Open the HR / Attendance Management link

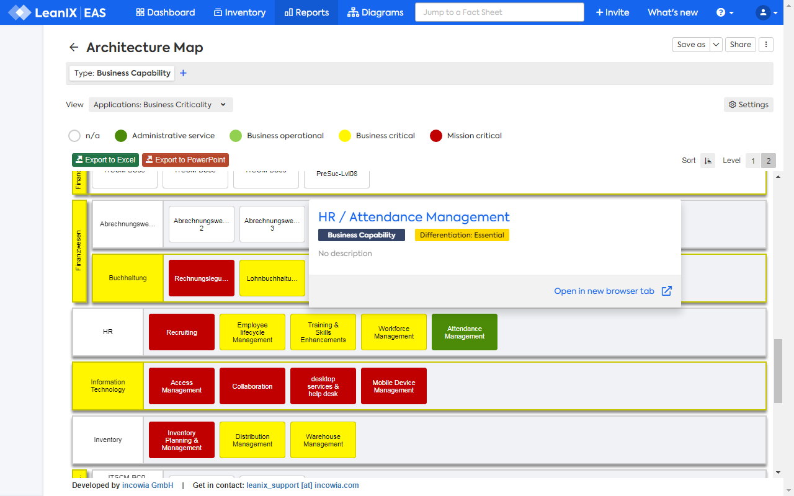pos(414,217)
